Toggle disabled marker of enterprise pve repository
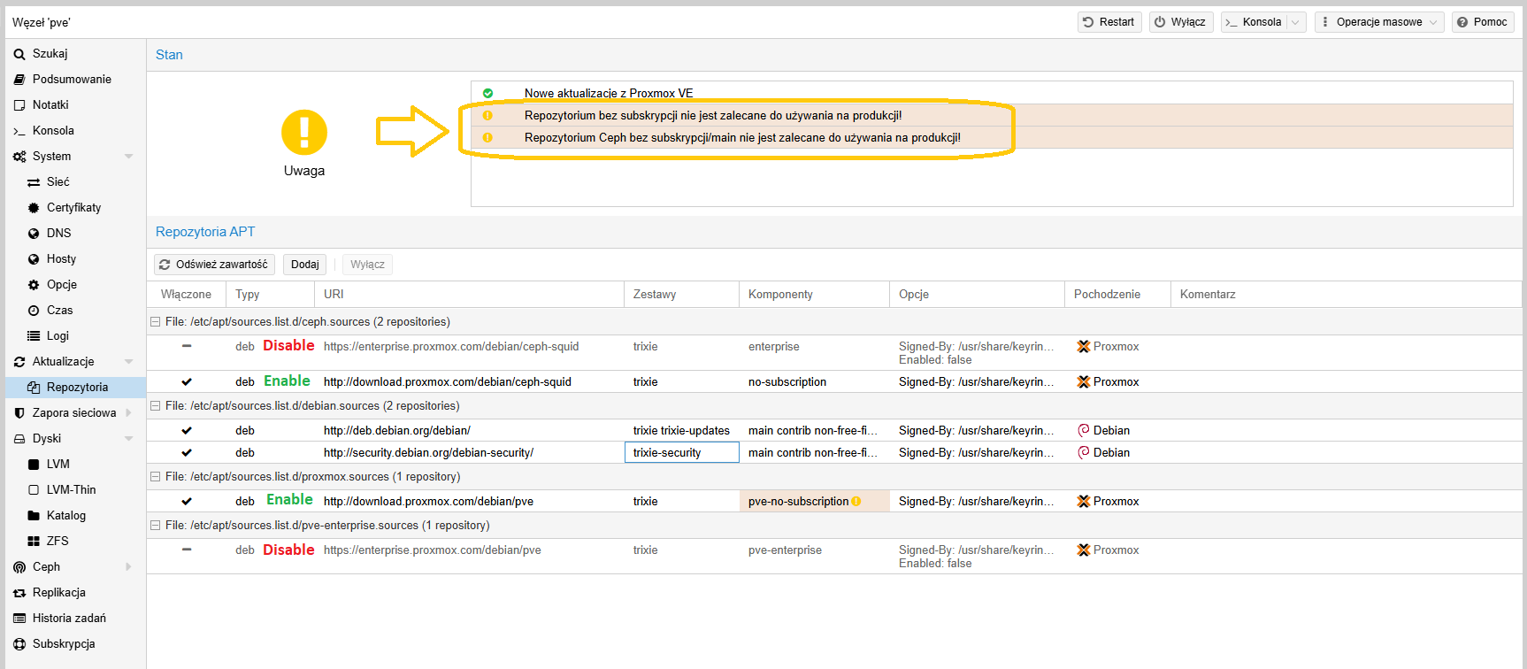1527x669 pixels. [x=187, y=550]
